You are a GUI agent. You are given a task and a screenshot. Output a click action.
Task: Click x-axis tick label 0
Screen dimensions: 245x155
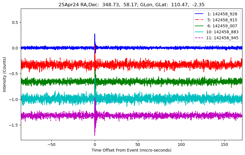point(95,144)
